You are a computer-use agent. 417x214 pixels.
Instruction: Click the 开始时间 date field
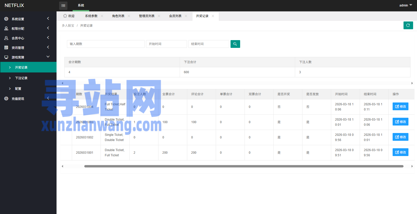(166, 44)
